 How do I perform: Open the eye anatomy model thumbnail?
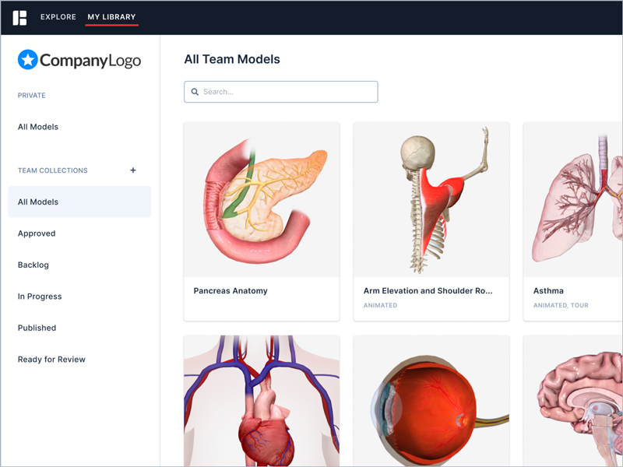click(431, 401)
